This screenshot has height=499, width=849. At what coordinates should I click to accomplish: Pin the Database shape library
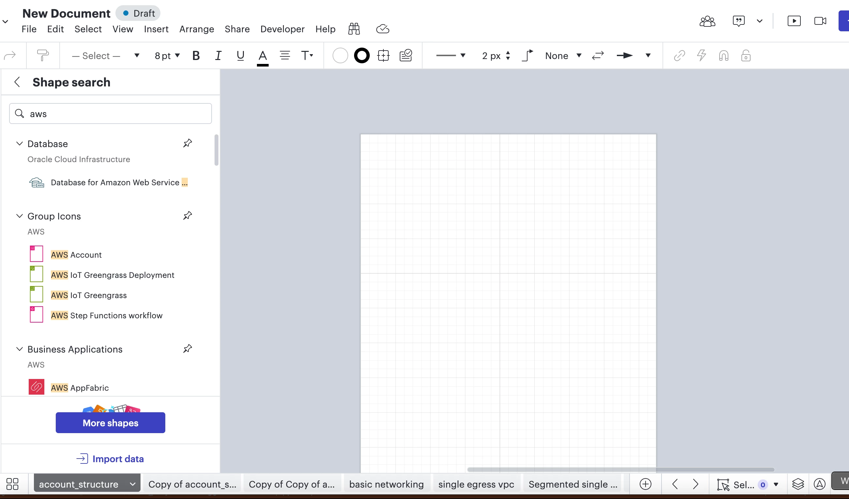pos(187,144)
